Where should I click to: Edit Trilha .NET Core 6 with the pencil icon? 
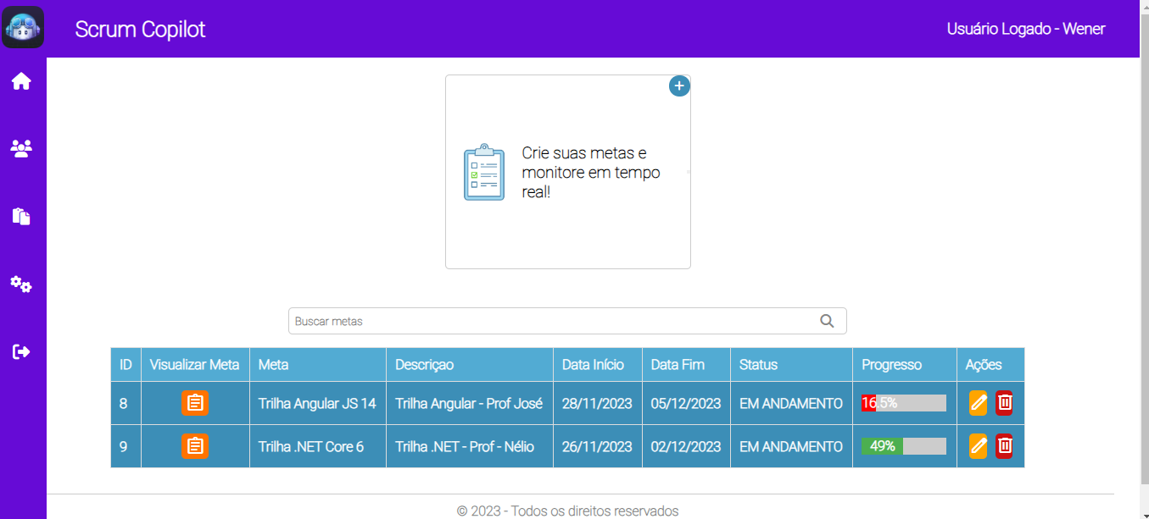pyautogui.click(x=977, y=446)
